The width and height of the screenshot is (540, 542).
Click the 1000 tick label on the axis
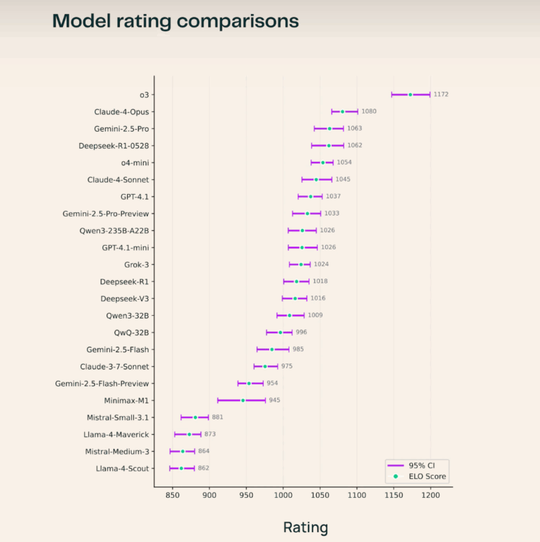283,496
